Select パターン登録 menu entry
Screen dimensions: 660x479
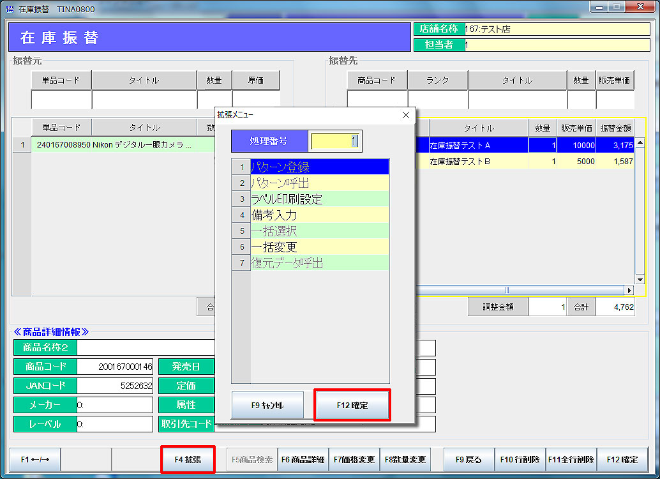319,167
